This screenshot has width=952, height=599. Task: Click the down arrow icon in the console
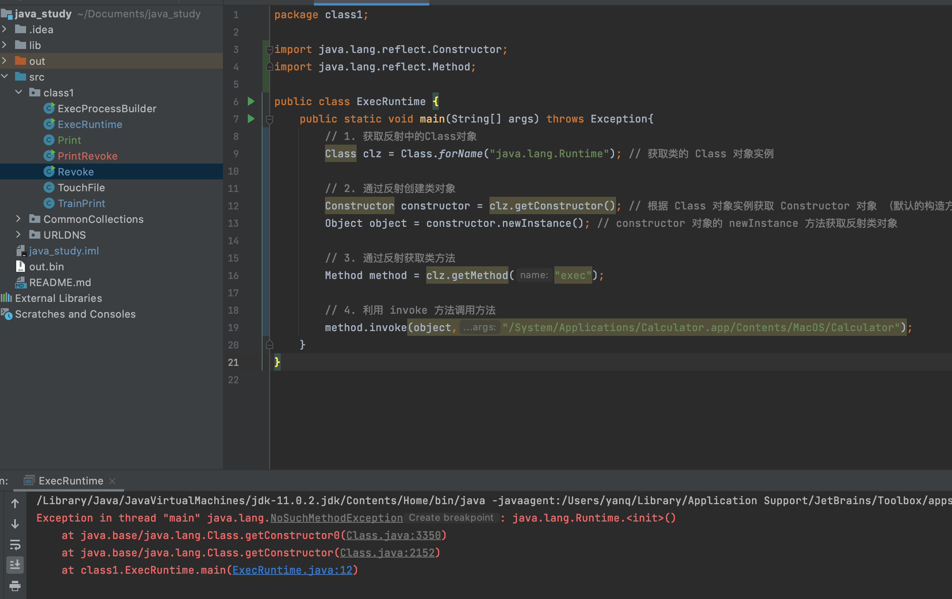[x=15, y=524]
